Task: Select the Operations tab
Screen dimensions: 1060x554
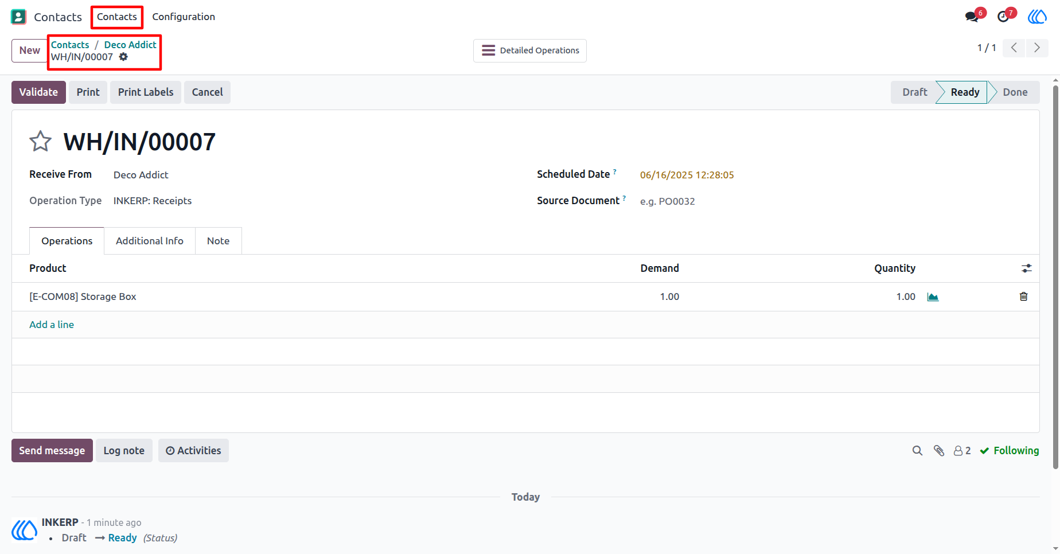Action: pyautogui.click(x=67, y=241)
